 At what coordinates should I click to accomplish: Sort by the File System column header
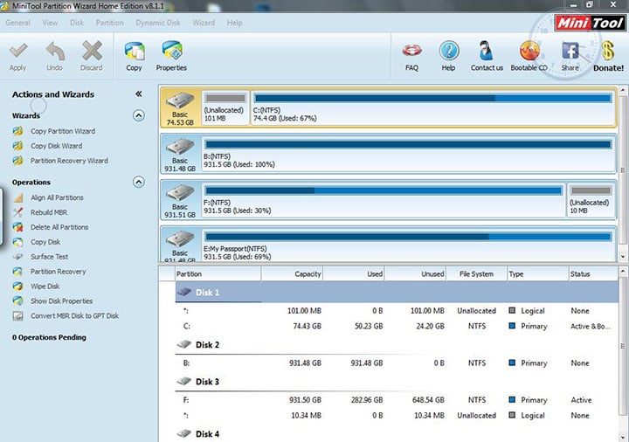[477, 274]
